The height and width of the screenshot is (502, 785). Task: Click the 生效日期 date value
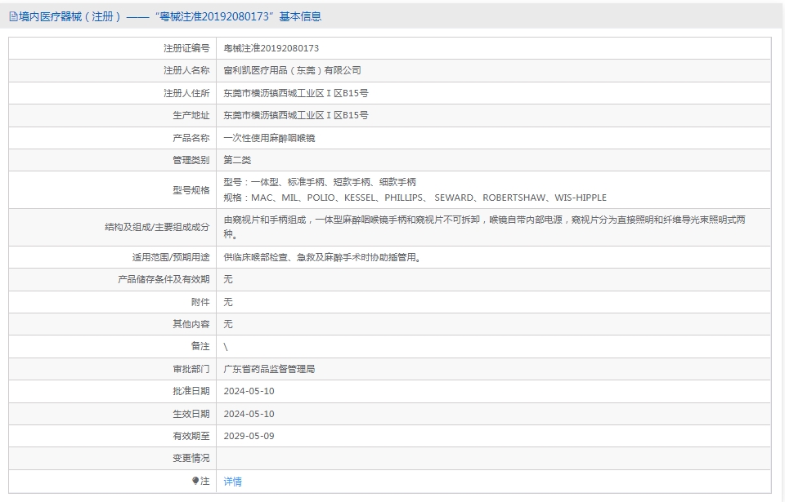(x=249, y=414)
